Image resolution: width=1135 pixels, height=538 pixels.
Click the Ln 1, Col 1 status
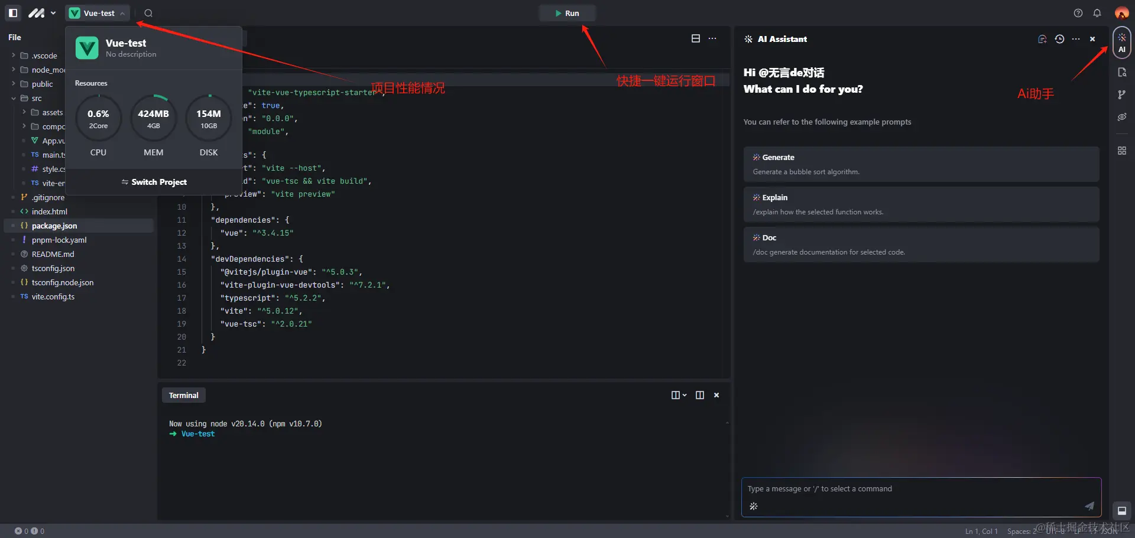(x=981, y=531)
